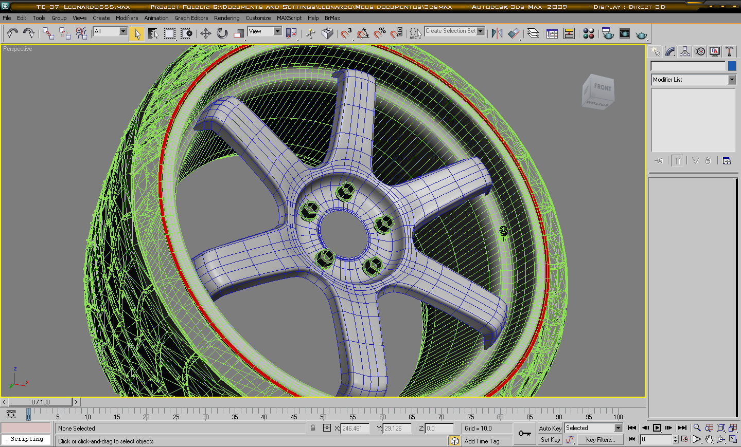
Task: Toggle the Selection Lock padlock
Action: pyautogui.click(x=313, y=428)
